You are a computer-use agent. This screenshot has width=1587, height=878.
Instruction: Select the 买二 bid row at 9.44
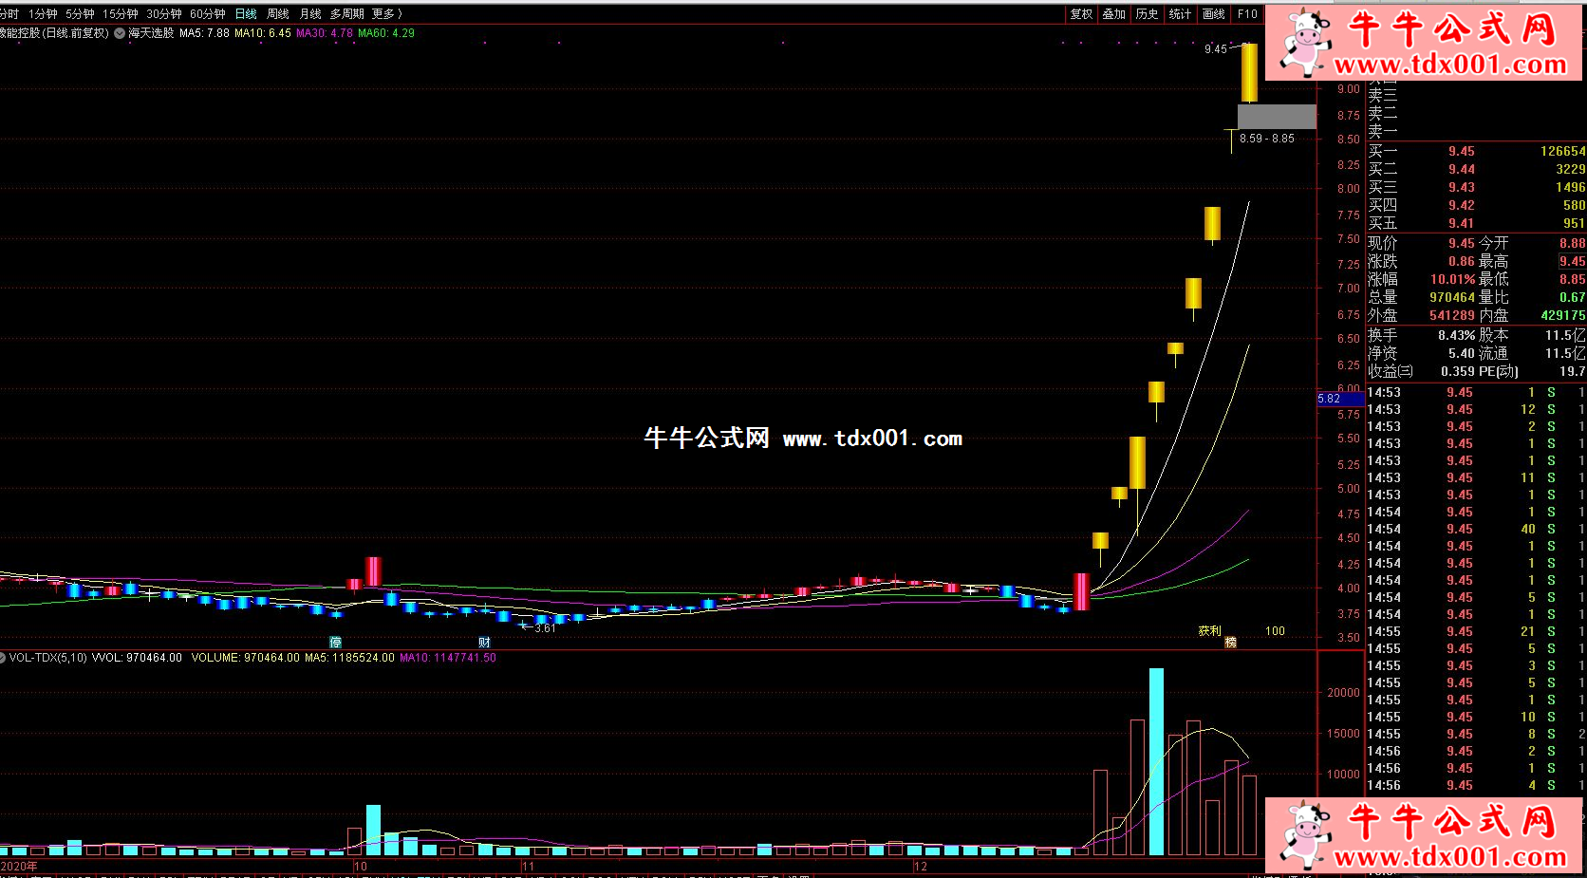(1476, 170)
